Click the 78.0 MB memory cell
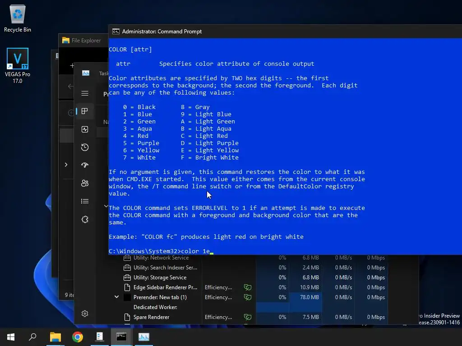Screen dimensions: 462x346 click(305, 297)
